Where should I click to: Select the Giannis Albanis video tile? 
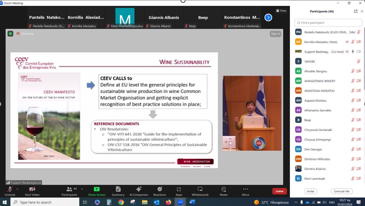tap(164, 18)
